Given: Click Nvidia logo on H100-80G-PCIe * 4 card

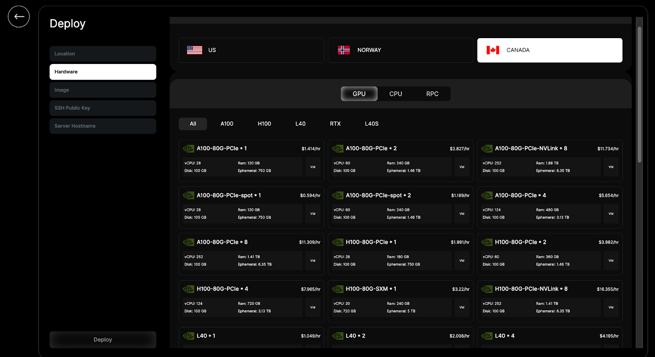Looking at the screenshot, I should tap(189, 289).
